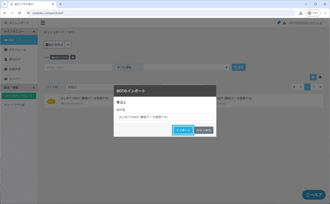Click the 戻る back link
The width and height of the screenshot is (330, 204).
tap(121, 102)
